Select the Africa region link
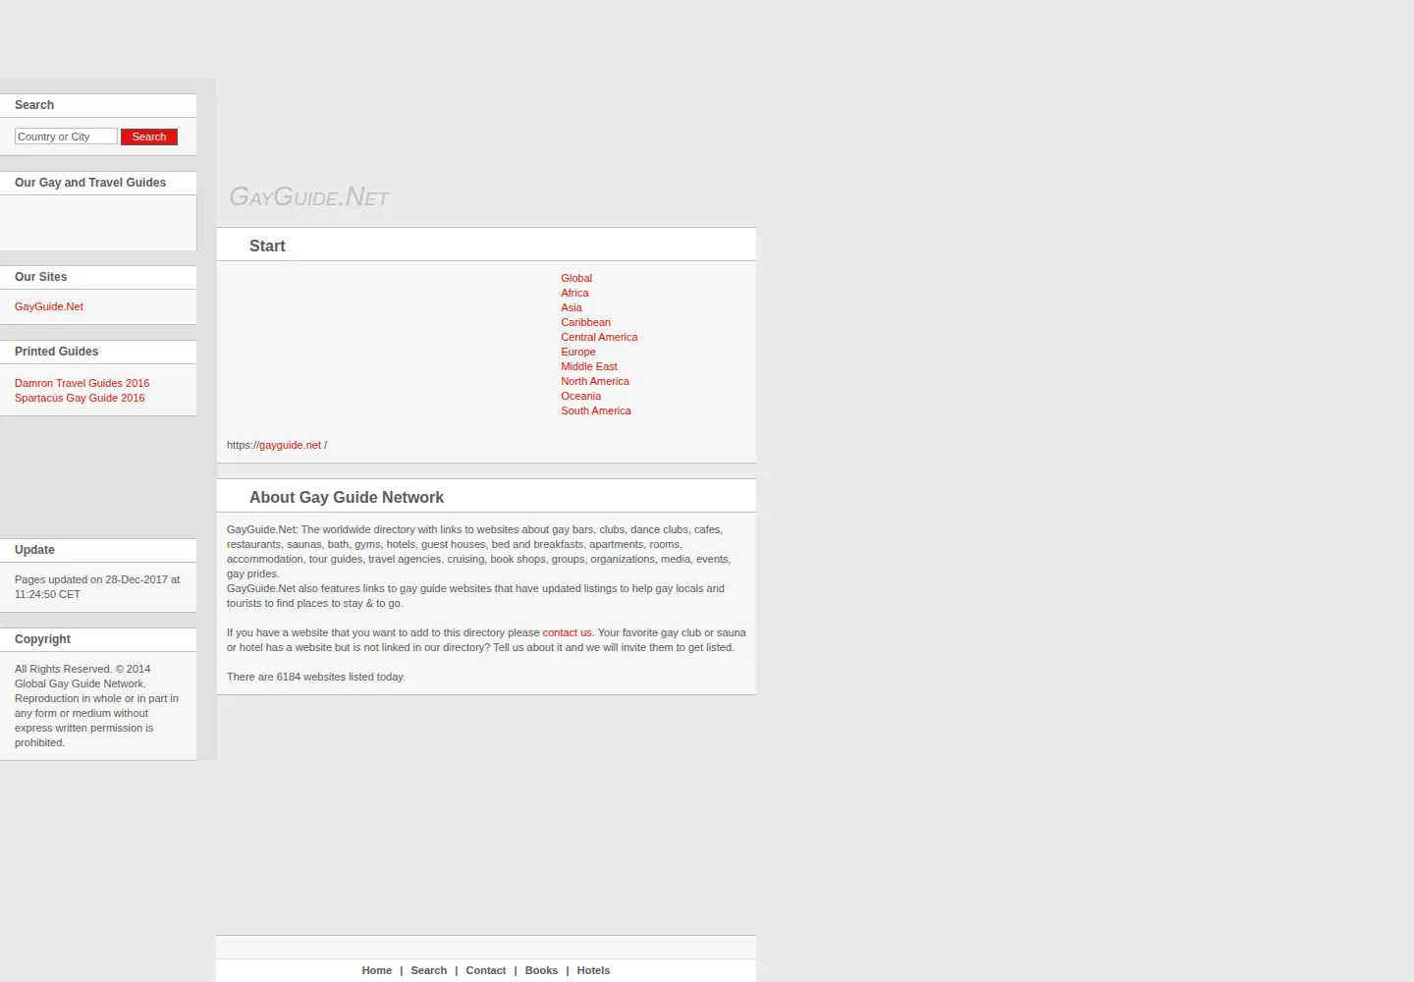The height and width of the screenshot is (982, 1414). [x=574, y=293]
